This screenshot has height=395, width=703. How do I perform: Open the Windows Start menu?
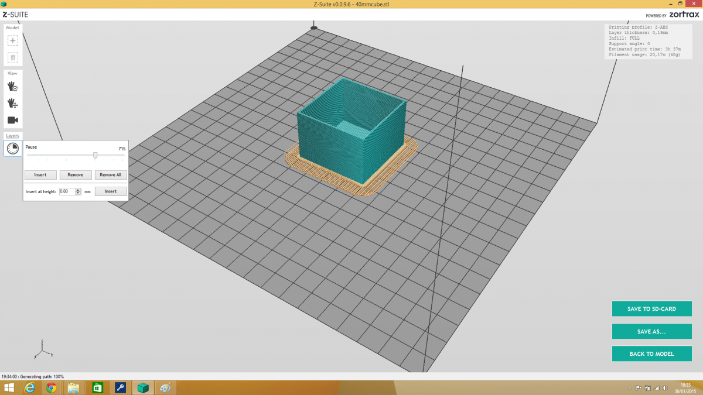[x=10, y=387]
